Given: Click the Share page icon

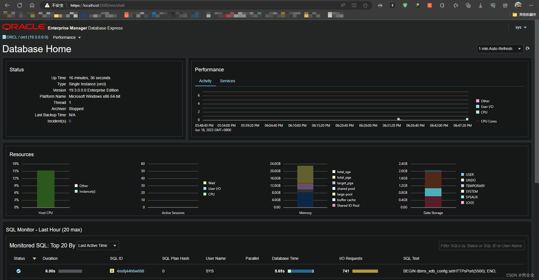Looking at the screenshot, I should click(505, 5).
